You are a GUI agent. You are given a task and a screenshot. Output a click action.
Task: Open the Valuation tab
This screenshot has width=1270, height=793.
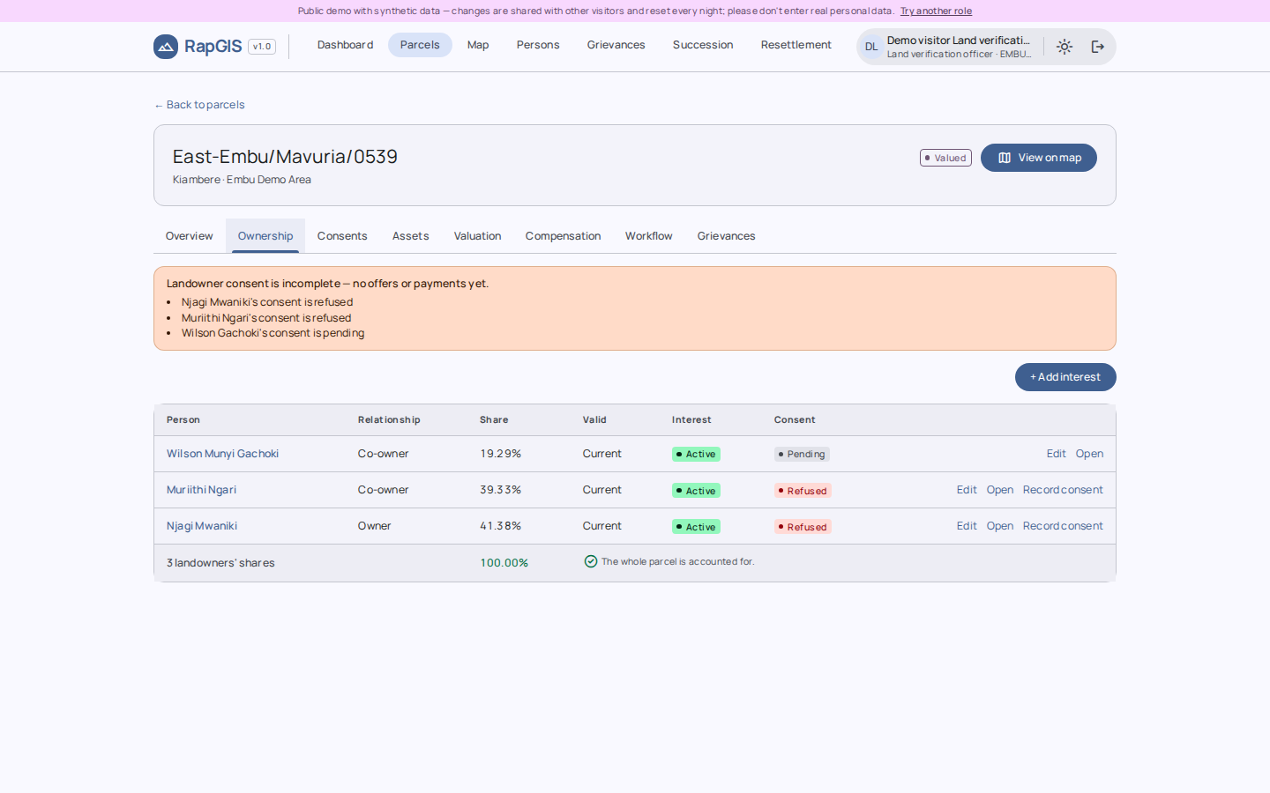coord(478,236)
